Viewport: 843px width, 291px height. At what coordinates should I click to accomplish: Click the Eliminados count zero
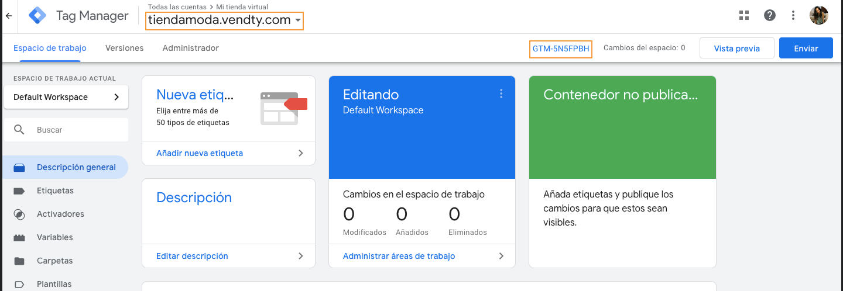click(x=454, y=214)
